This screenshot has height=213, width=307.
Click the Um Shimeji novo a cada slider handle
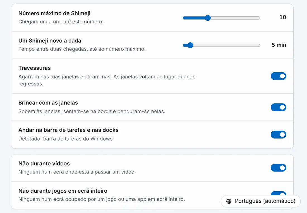[x=190, y=45]
